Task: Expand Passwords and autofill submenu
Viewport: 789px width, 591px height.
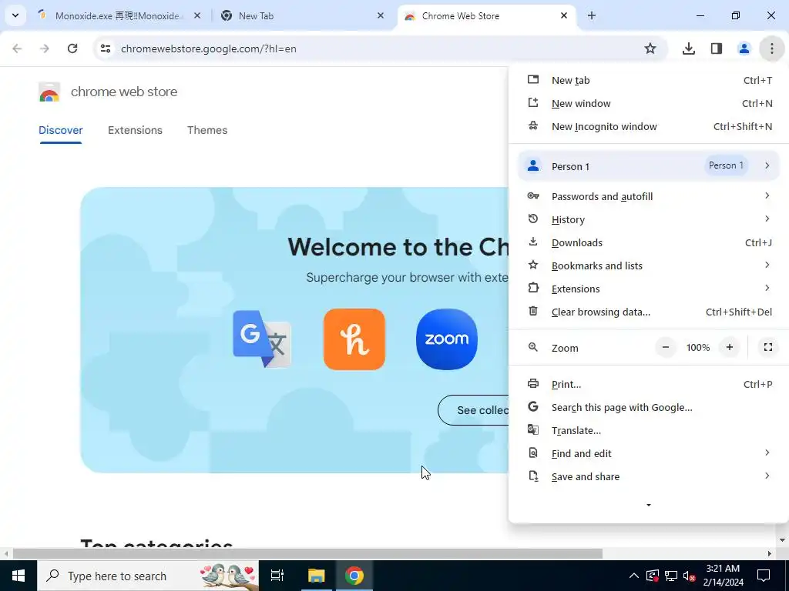Action: coord(649,196)
